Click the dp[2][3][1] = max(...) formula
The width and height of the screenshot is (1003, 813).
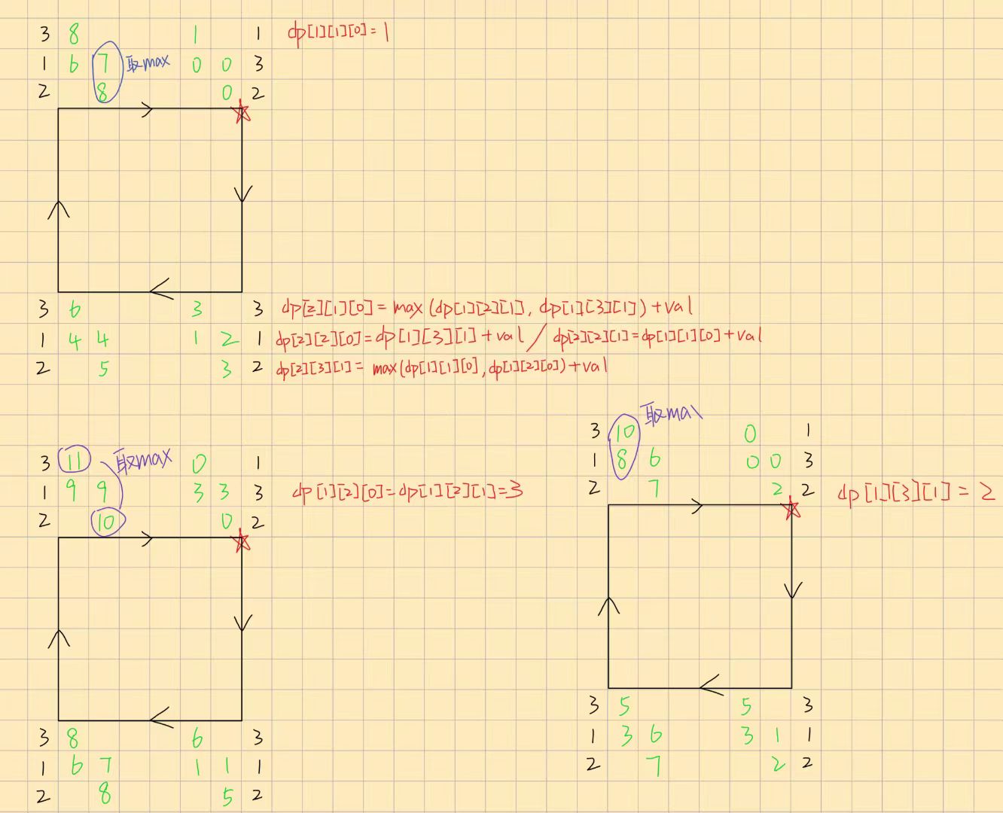tap(441, 368)
